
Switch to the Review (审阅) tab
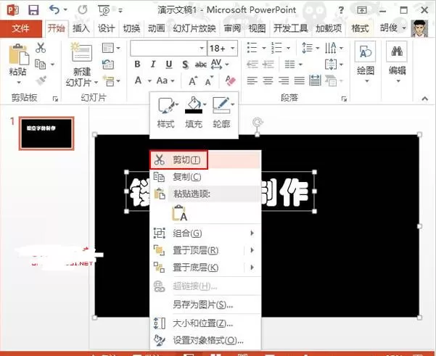(232, 28)
